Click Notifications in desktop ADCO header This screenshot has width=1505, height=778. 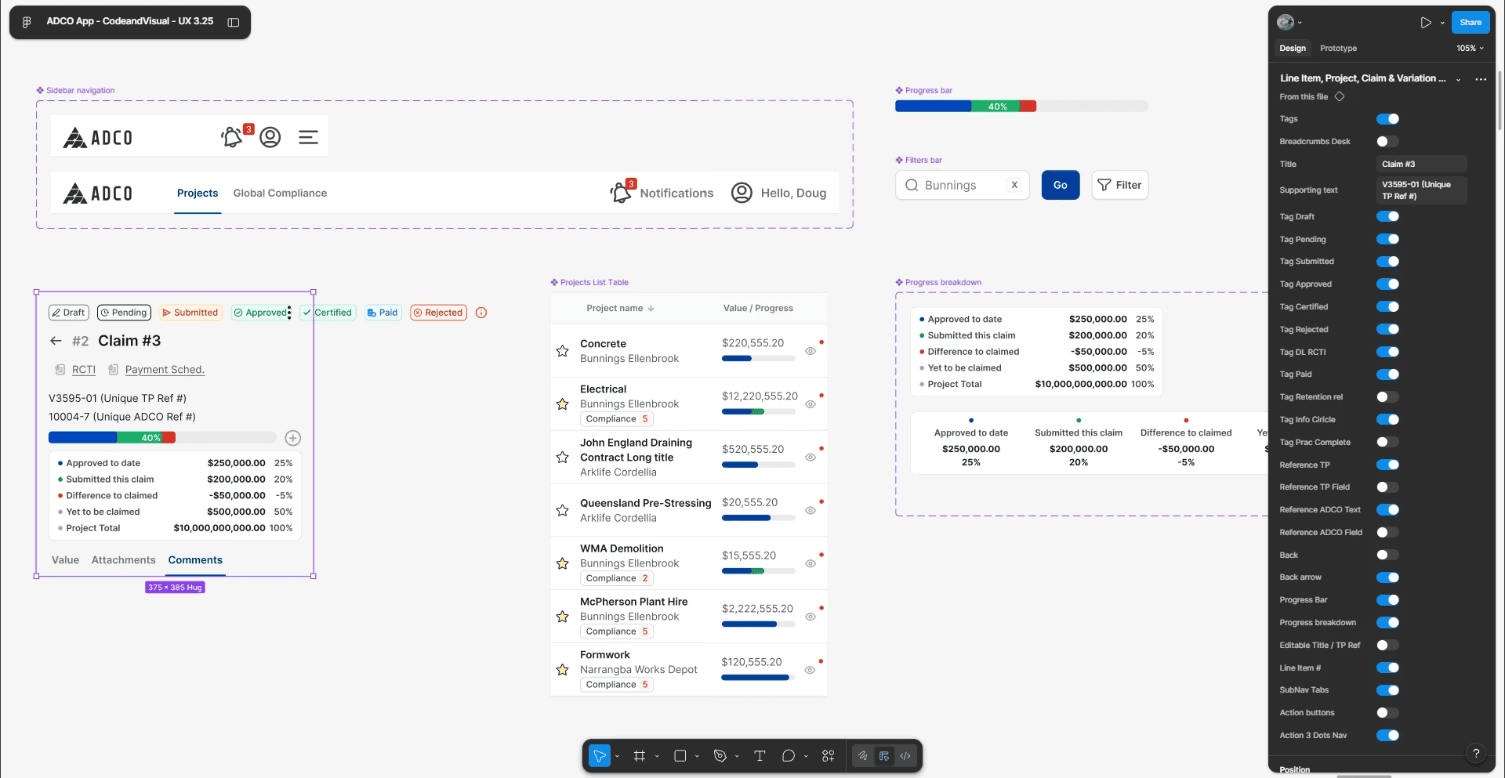point(676,193)
